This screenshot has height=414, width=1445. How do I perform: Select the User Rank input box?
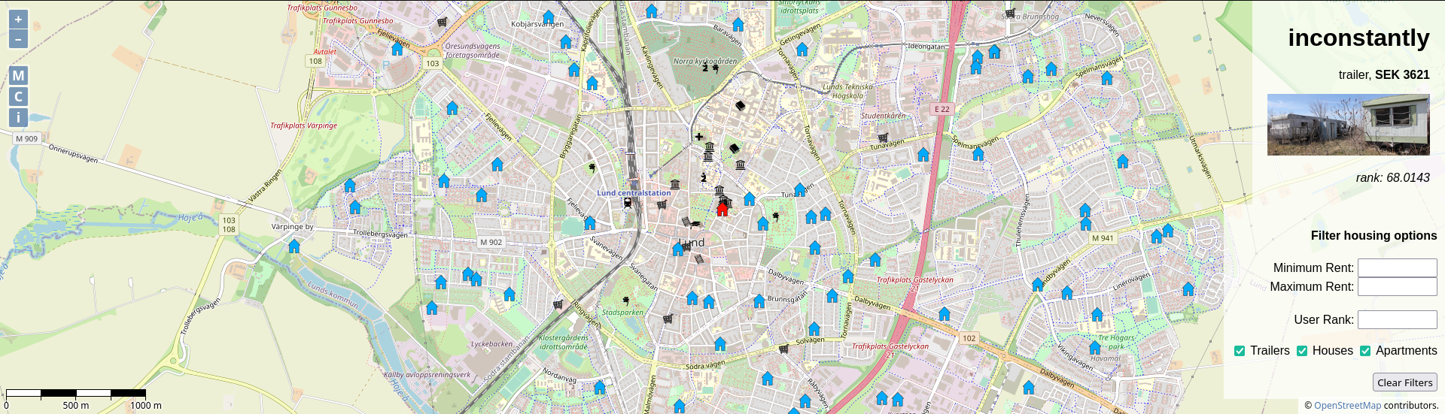pyautogui.click(x=1397, y=320)
